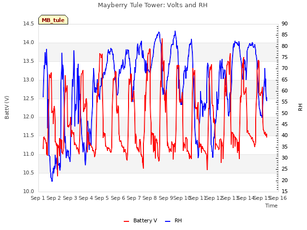Image resolution: width=307 pixels, height=230 pixels.
Task: Click the 20 right axis tick
Action: tap(284, 180)
